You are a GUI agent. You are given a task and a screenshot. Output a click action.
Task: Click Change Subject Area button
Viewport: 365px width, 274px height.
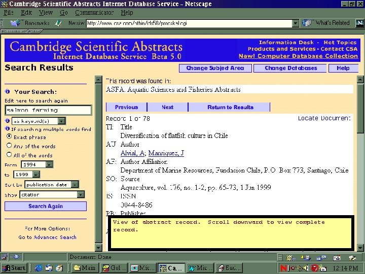pos(215,68)
